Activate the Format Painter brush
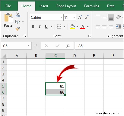Screen dimensions: 124x116 tap(18, 29)
